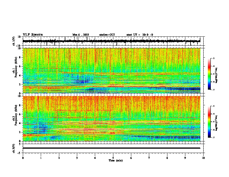Click the ch.2 spectrogram panel
The image size is (229, 177).
click(111, 119)
